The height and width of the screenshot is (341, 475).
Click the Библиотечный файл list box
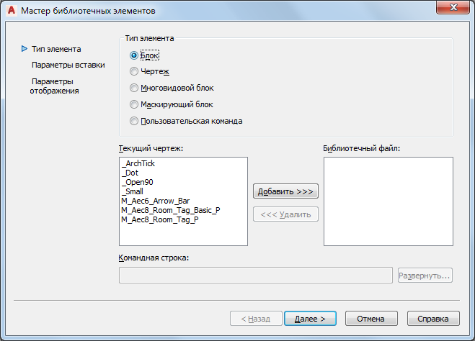tap(389, 201)
